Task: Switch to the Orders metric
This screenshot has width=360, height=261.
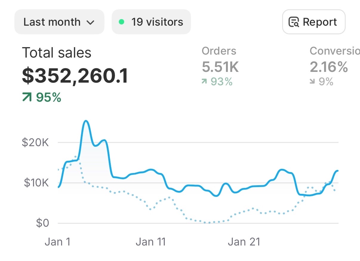Action: (219, 51)
